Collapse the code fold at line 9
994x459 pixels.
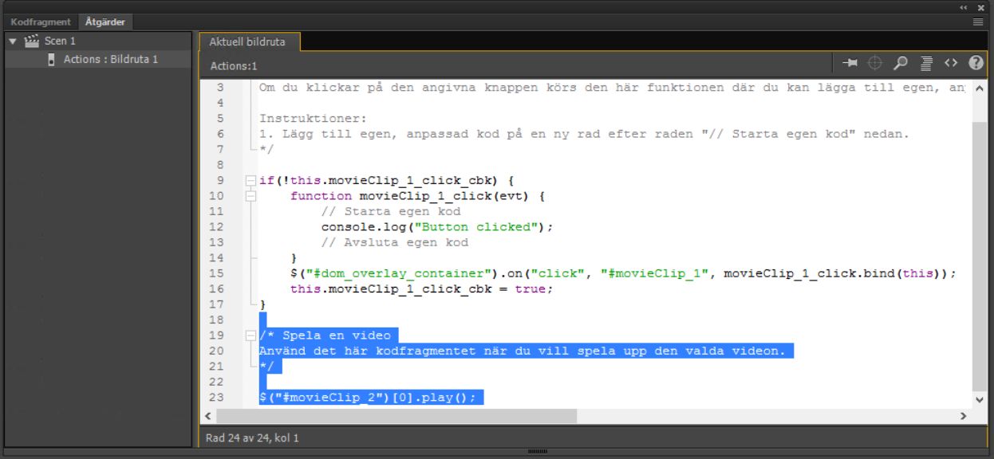point(250,180)
